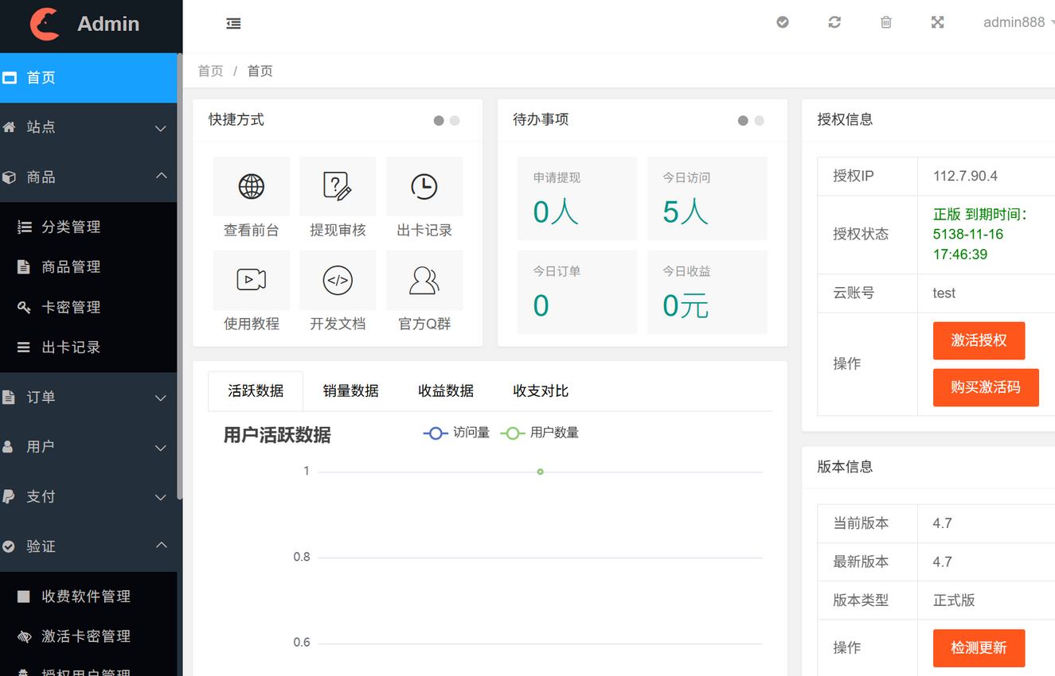Click the 激活授权 button
Screen dimensions: 1055x676
point(979,340)
